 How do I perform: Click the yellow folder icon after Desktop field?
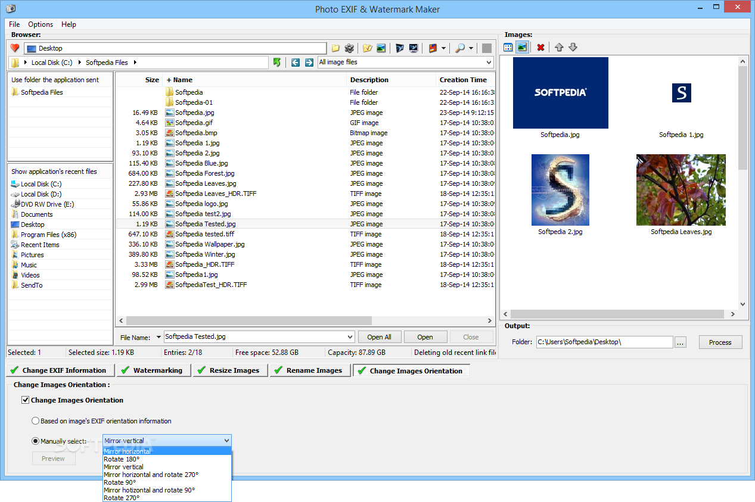(335, 48)
